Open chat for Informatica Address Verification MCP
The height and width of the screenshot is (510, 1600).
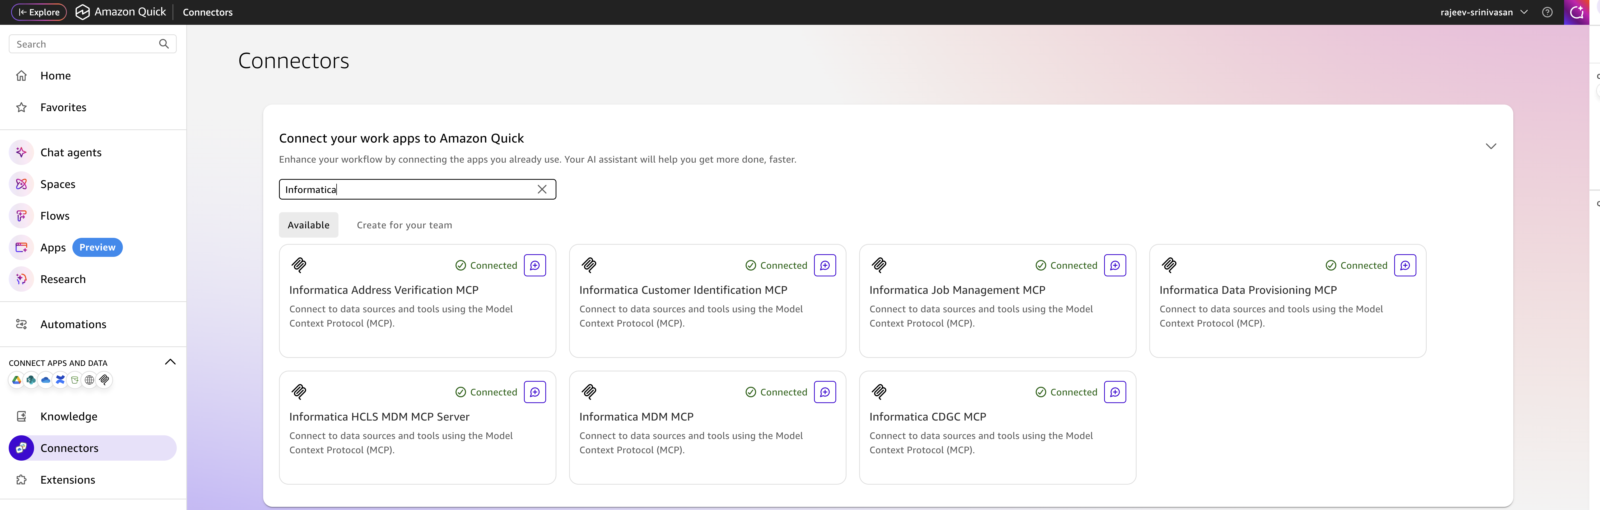tap(535, 265)
